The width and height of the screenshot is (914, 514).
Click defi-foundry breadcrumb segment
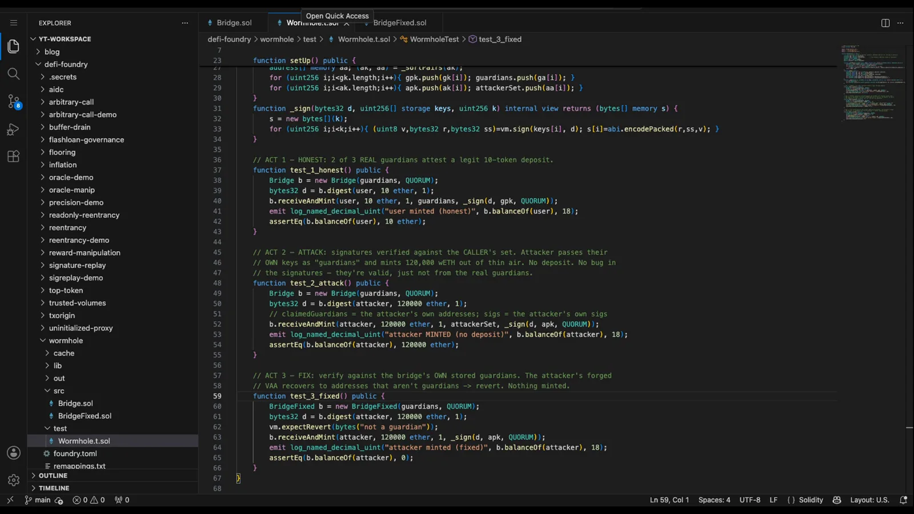click(x=229, y=39)
